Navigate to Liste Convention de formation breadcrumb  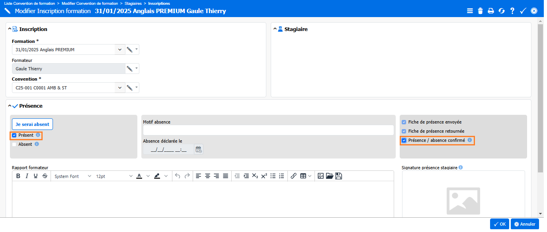(29, 3)
